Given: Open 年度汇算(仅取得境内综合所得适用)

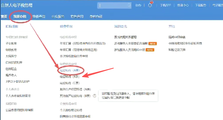Looking at the screenshot, I should click(x=83, y=43).
